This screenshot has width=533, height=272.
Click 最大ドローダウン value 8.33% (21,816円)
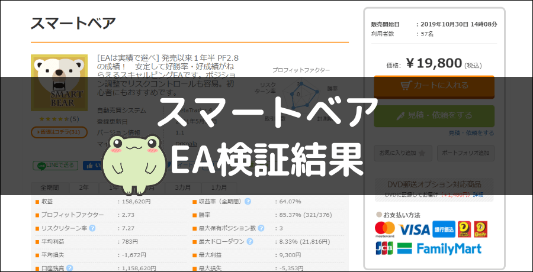coord(304,242)
